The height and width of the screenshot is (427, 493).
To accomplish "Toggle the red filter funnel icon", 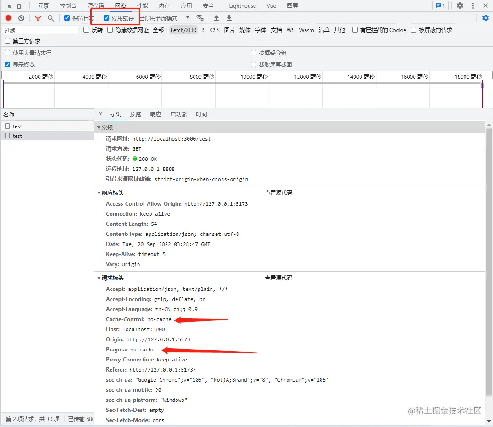I will (x=38, y=18).
